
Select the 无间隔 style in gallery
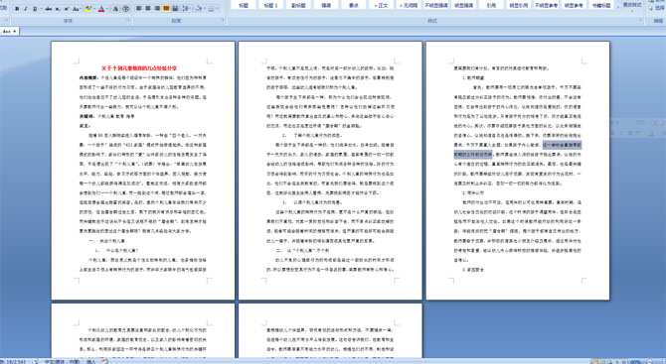coord(409,5)
